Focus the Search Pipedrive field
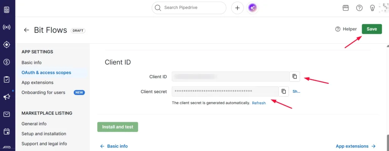Image resolution: width=389 pixels, height=151 pixels. [x=189, y=8]
